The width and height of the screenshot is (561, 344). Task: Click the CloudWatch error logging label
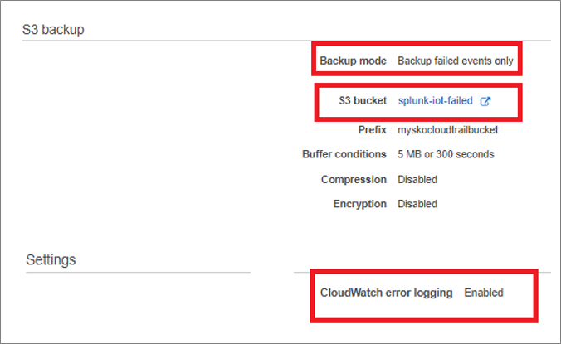(386, 293)
